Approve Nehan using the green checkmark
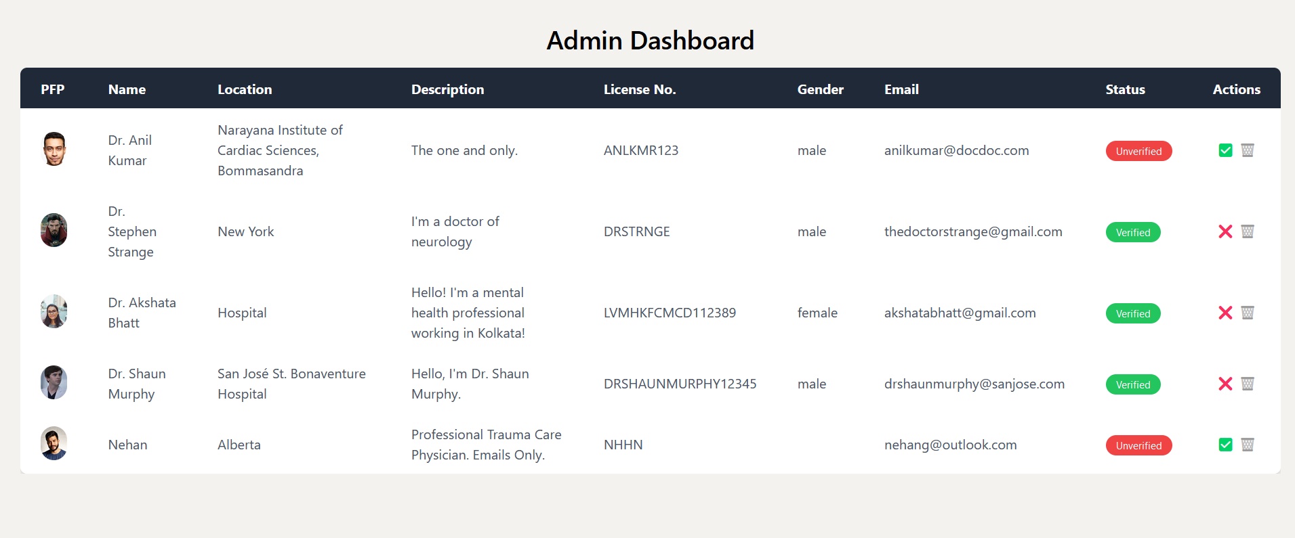This screenshot has height=538, width=1295. pos(1225,445)
